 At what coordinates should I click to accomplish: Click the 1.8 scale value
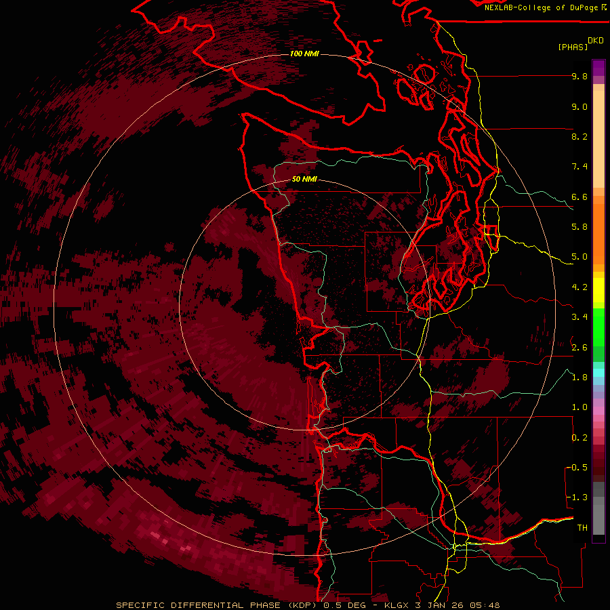pyautogui.click(x=579, y=378)
